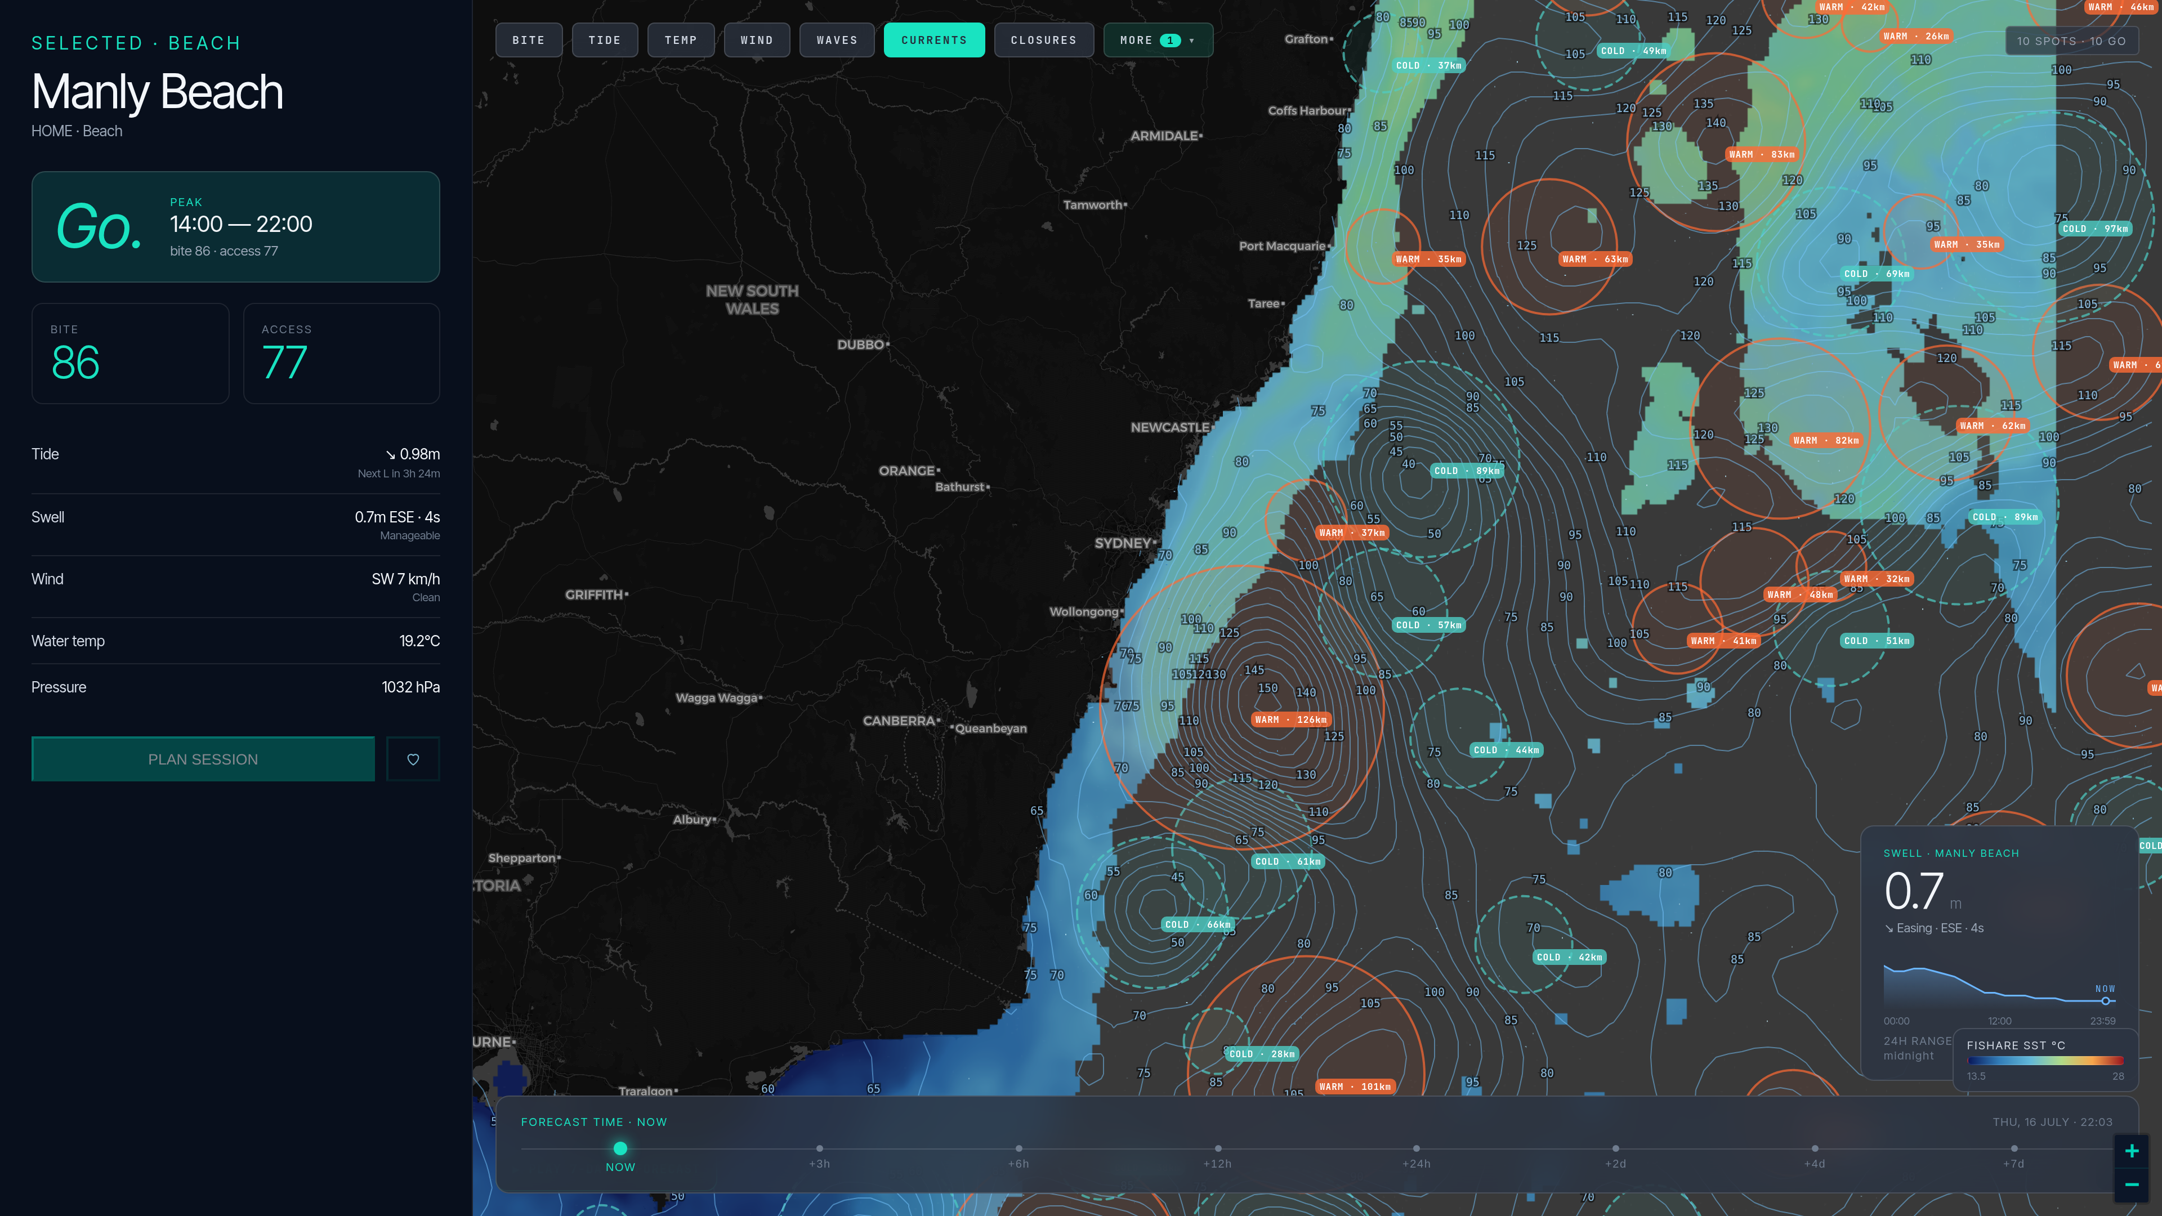Toggle the BITE map layer
2162x1216 pixels.
[529, 41]
